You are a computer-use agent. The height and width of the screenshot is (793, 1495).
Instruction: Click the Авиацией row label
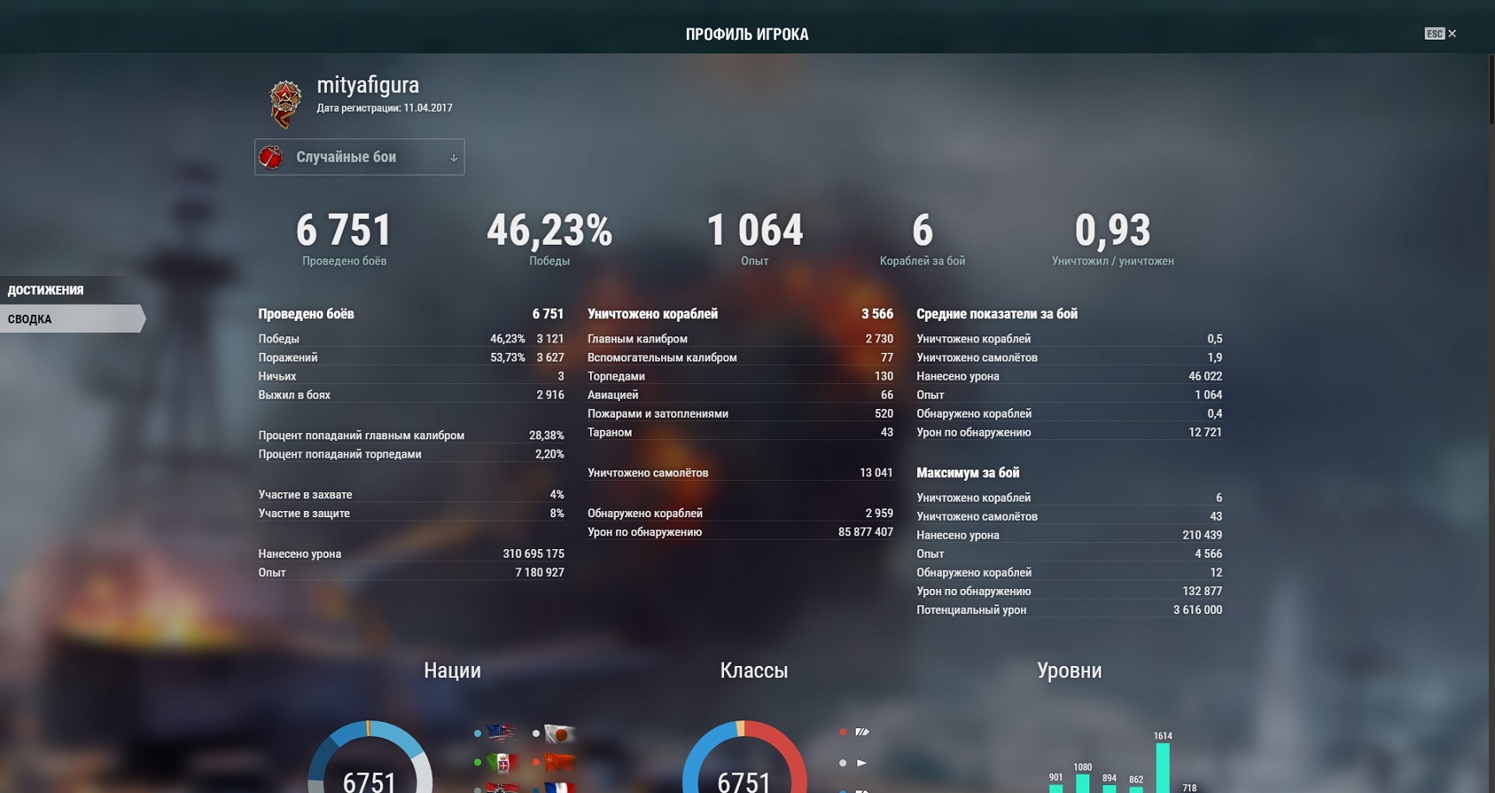tap(613, 395)
